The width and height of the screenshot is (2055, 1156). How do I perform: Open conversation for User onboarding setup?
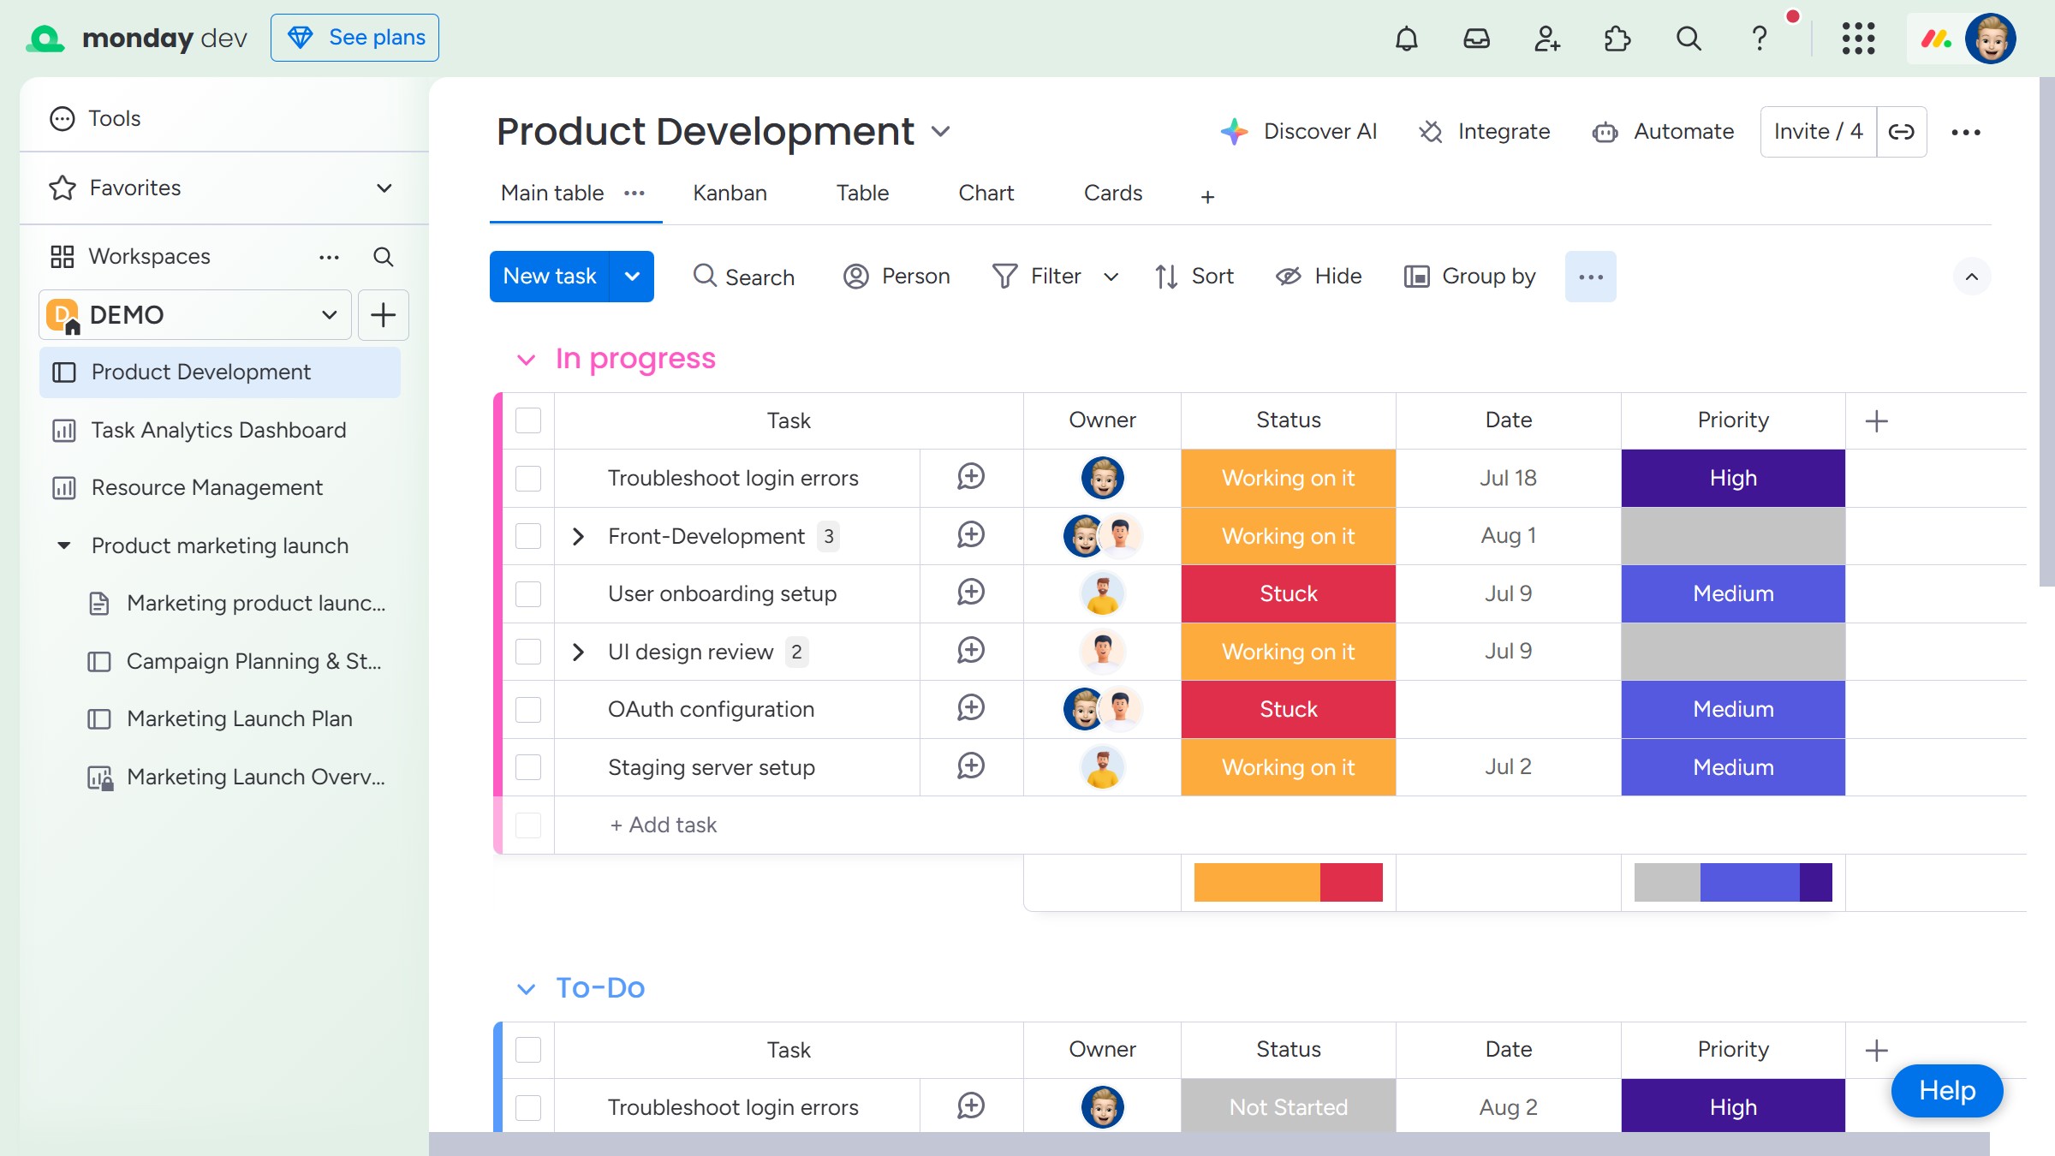pos(970,593)
